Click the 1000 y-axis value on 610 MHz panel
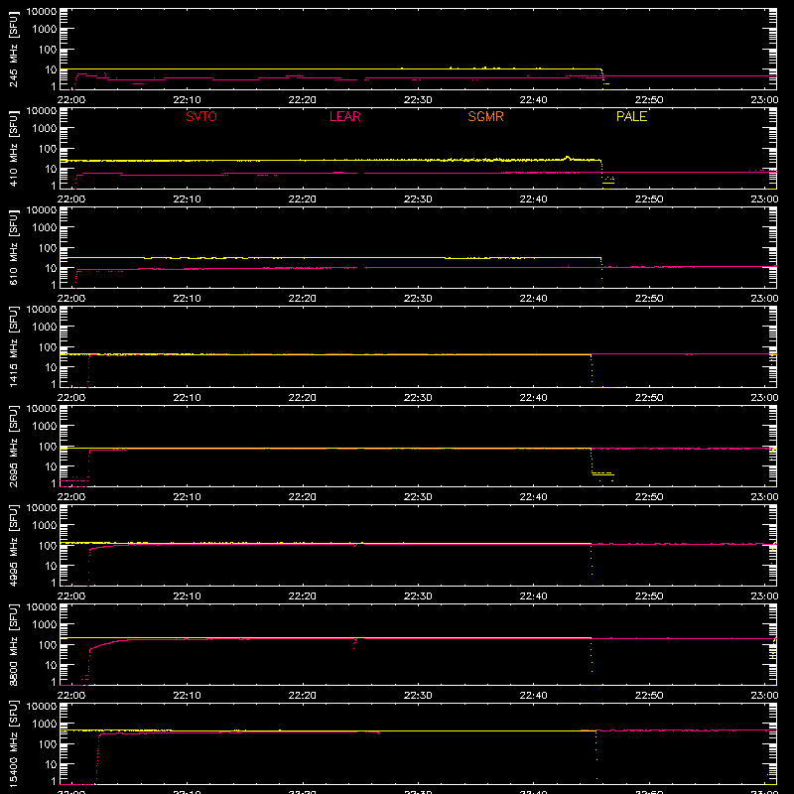 pyautogui.click(x=44, y=228)
